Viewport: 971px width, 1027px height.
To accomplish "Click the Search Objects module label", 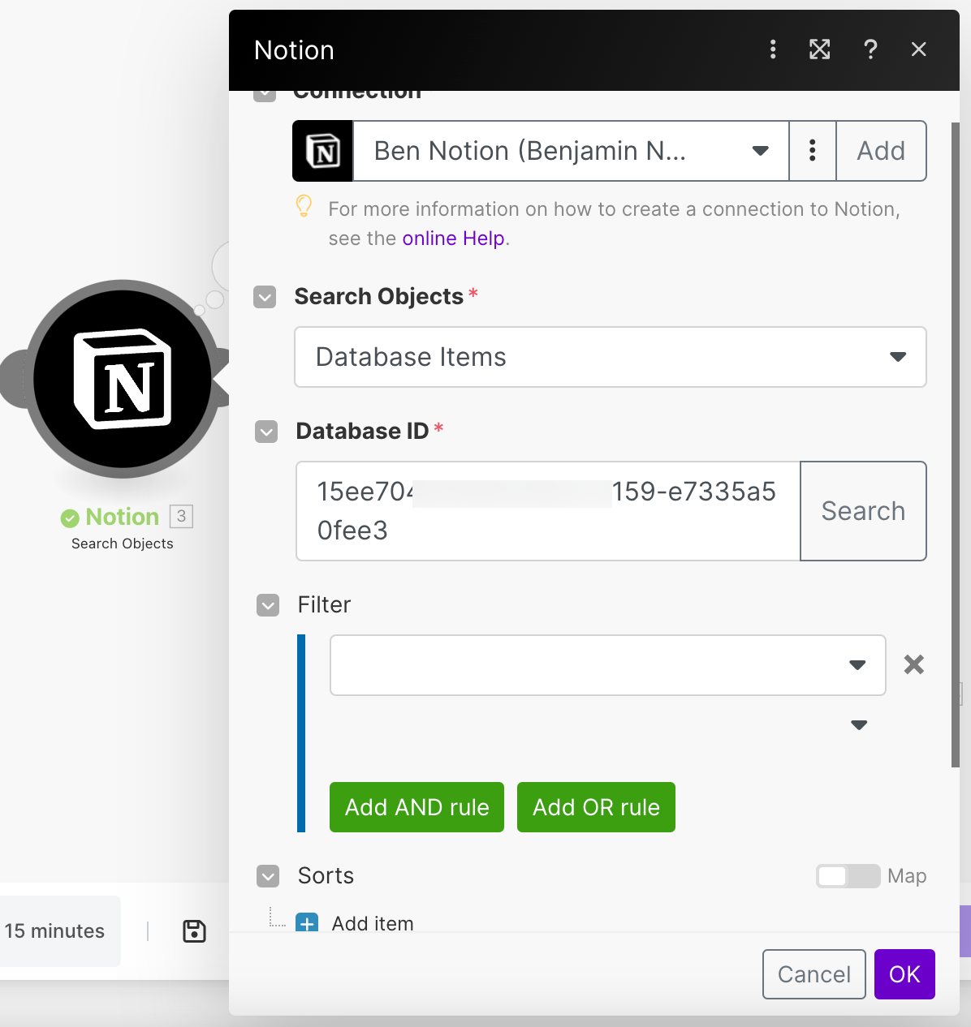I will (123, 544).
